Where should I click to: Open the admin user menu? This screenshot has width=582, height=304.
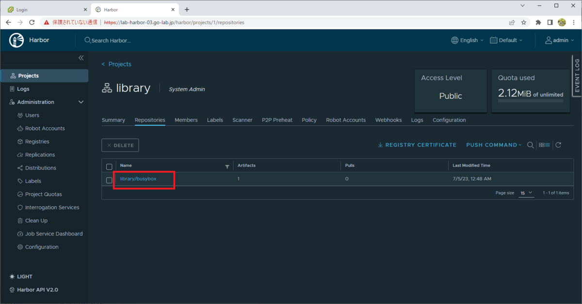[x=559, y=40]
